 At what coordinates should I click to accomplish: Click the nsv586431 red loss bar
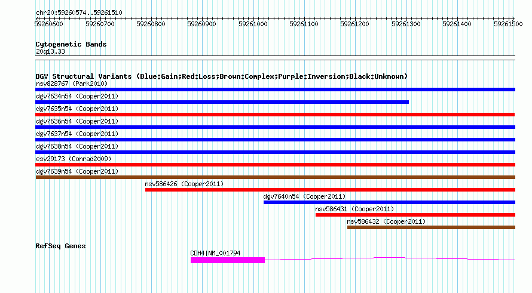pyautogui.click(x=415, y=215)
